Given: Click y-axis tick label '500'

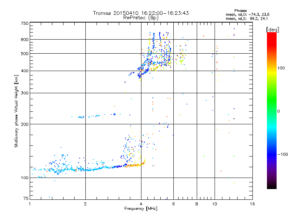Looking at the screenshot, I should 25,54.
